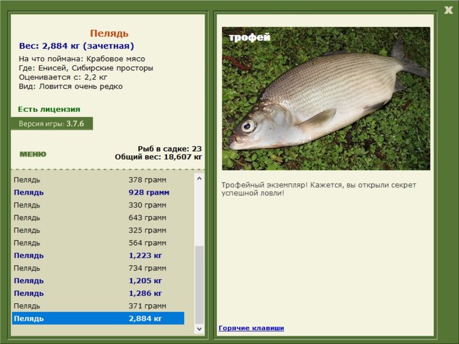Viewport: 459px width, 344px height.
Task: Select the Пелядь 564 грамм row
Action: (x=98, y=243)
